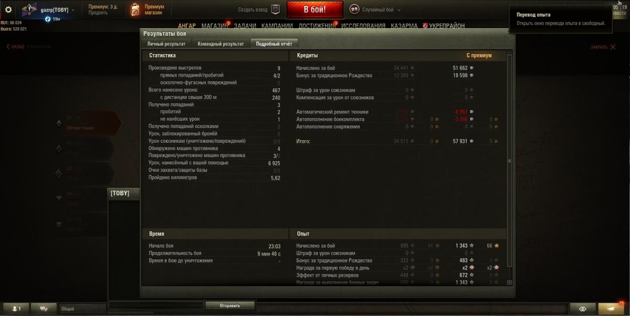Click the referral link icon at bottom

583,309
